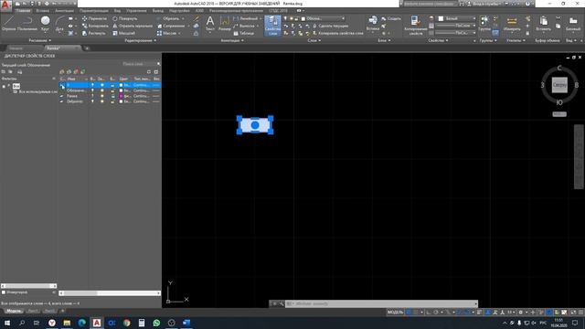Expand the Редактирование panel dropdown
The width and height of the screenshot is (585, 329).
click(140, 40)
